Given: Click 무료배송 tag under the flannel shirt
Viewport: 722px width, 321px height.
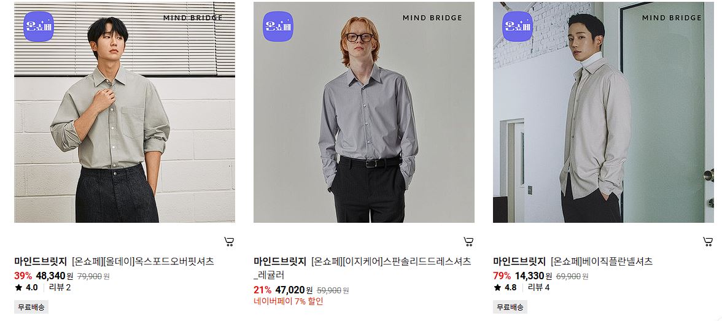Looking at the screenshot, I should point(510,307).
